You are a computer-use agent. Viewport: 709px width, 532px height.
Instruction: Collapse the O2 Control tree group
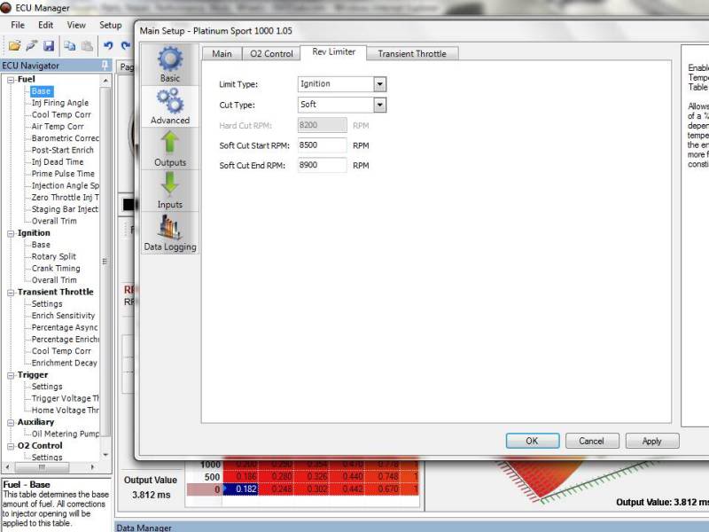pos(11,447)
